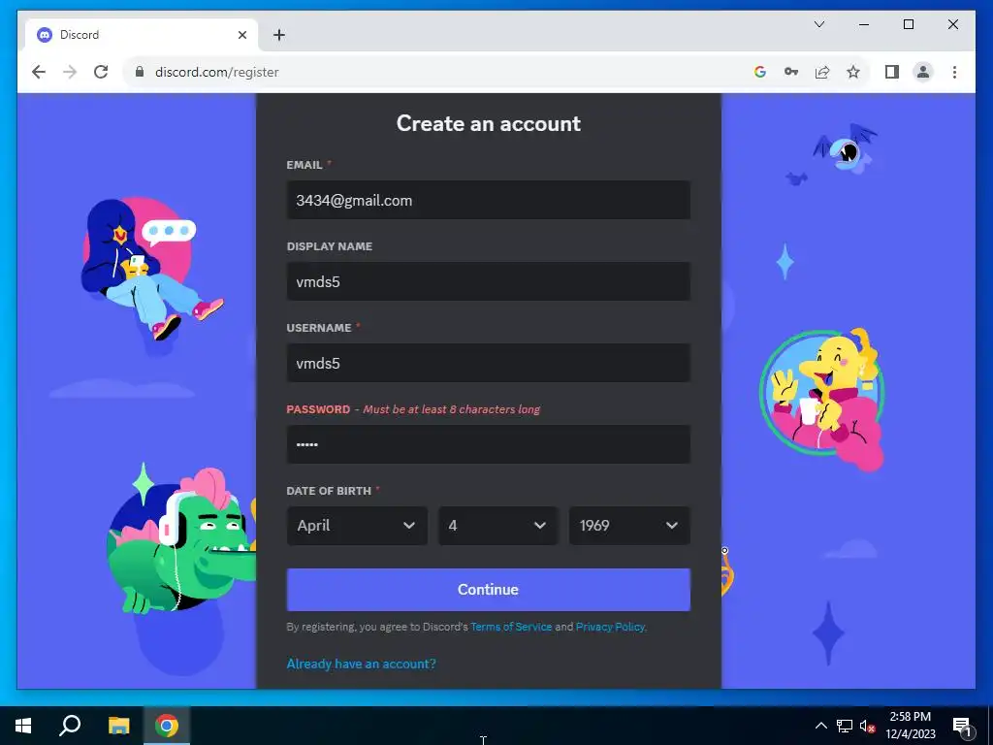Edit the Username field
993x745 pixels.
(489, 363)
